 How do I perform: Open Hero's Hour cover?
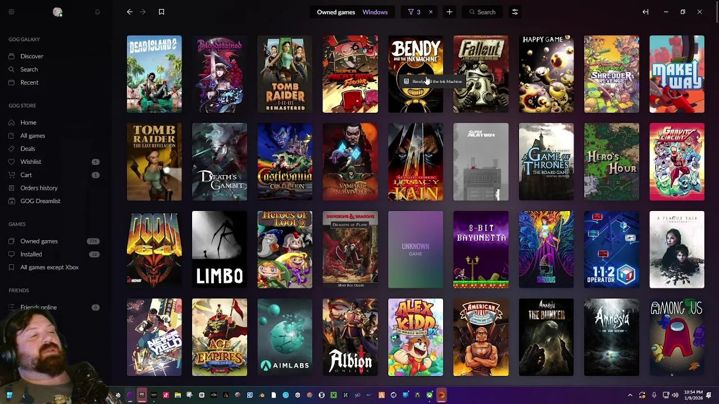tap(612, 162)
